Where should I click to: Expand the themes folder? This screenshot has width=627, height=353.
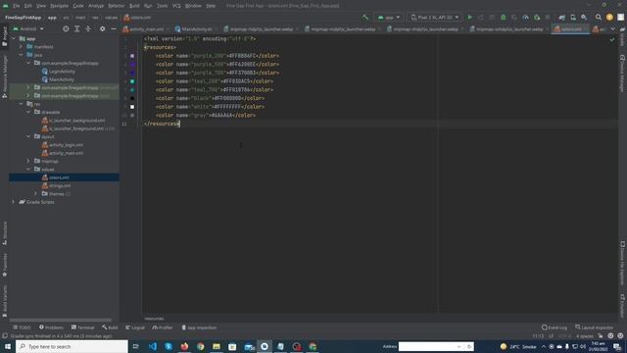[35, 194]
